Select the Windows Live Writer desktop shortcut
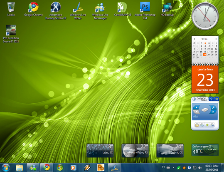Image resolution: width=224 pixels, height=172 pixels. tap(78, 10)
